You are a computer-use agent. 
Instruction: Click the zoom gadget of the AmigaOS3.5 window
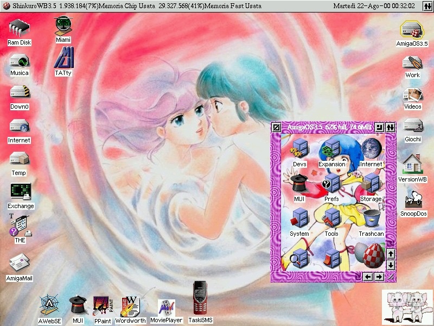379,128
